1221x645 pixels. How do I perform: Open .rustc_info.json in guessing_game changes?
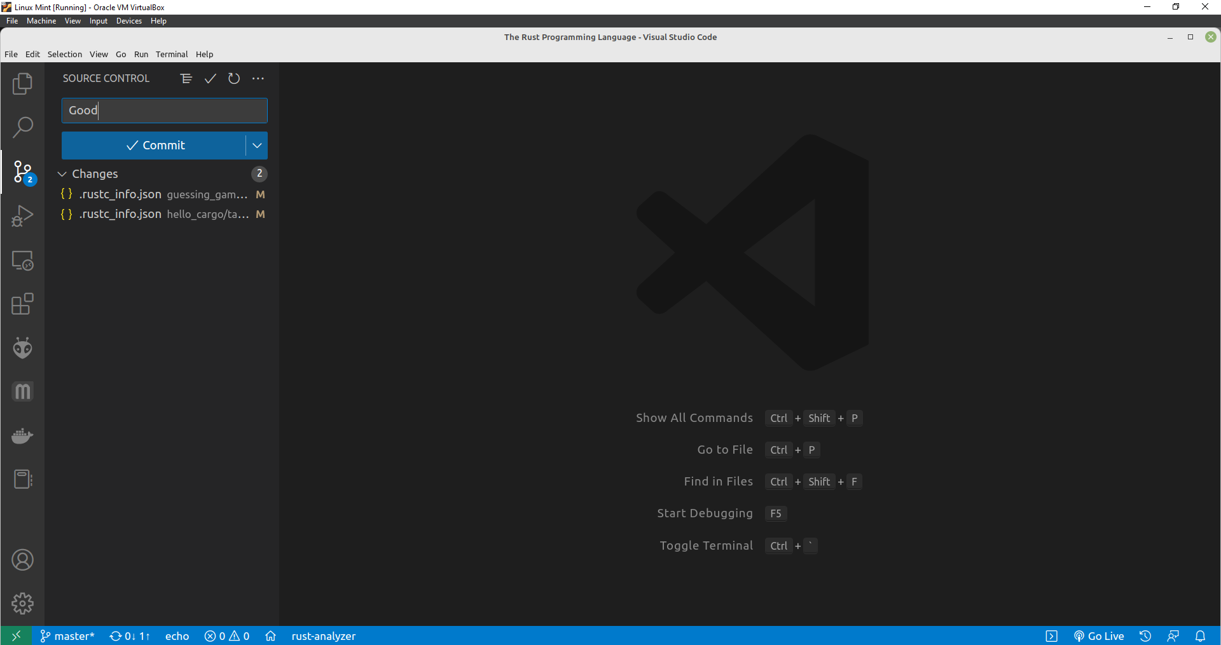tap(163, 194)
